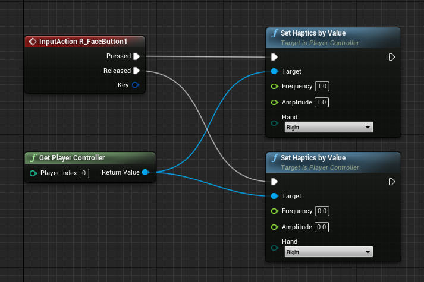Screen dimensions: 424x282
Task: Open the Hand dropdown in top haptics node
Action: pos(328,127)
